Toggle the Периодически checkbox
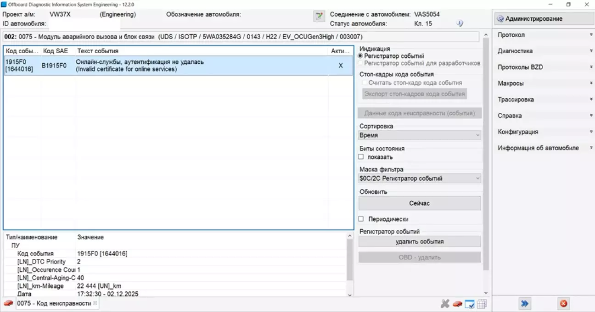Screen dimensions: 595x312 [361, 219]
